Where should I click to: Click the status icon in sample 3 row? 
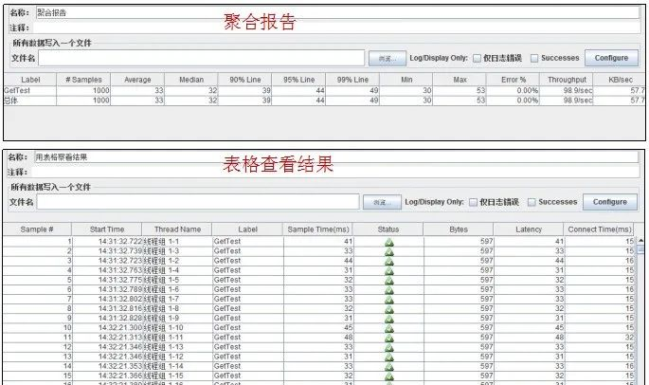389,261
